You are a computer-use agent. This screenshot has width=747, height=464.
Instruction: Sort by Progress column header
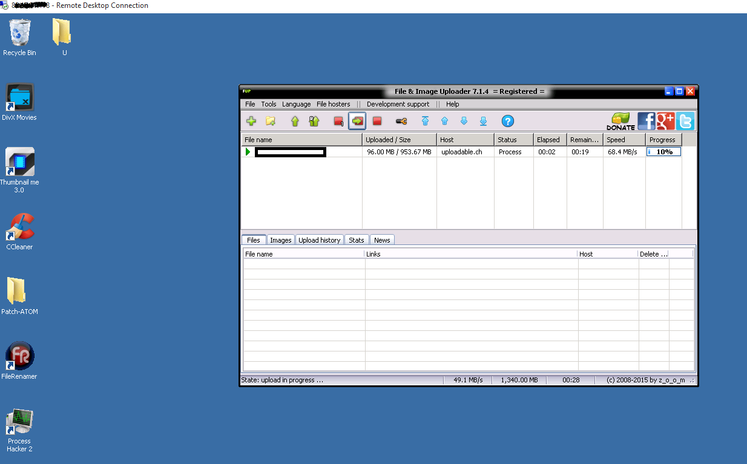tap(664, 140)
